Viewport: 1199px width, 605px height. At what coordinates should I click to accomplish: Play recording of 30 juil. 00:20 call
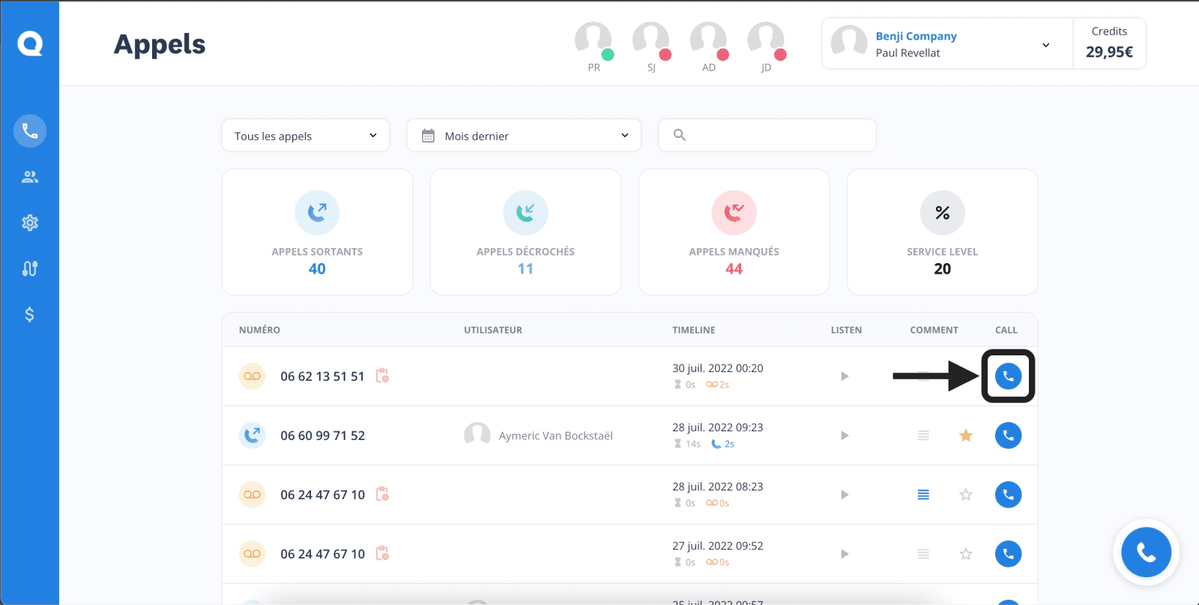point(845,376)
